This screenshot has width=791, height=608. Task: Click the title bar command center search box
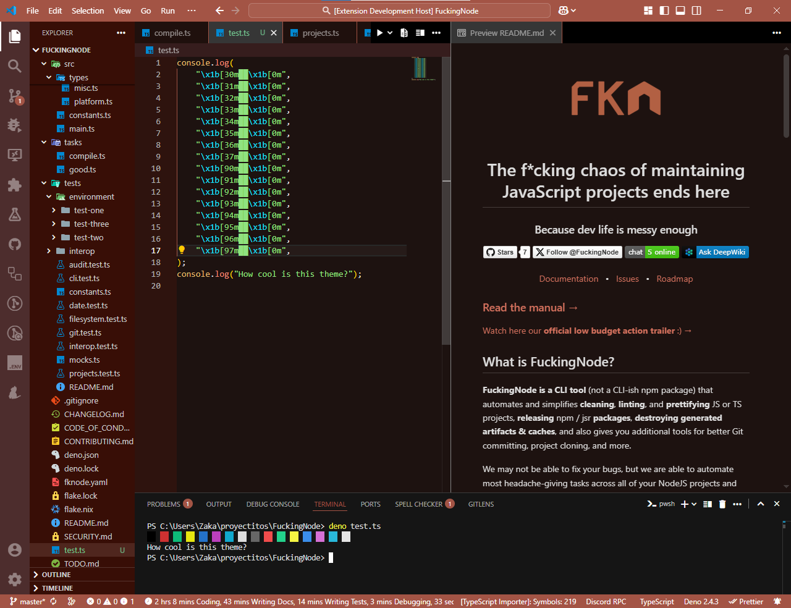click(399, 11)
